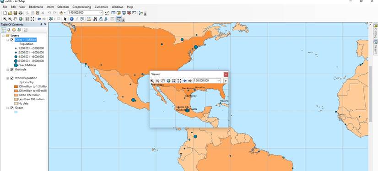This screenshot has height=171, width=378.
Task: Select the Pan hand tool
Action: 15,19
